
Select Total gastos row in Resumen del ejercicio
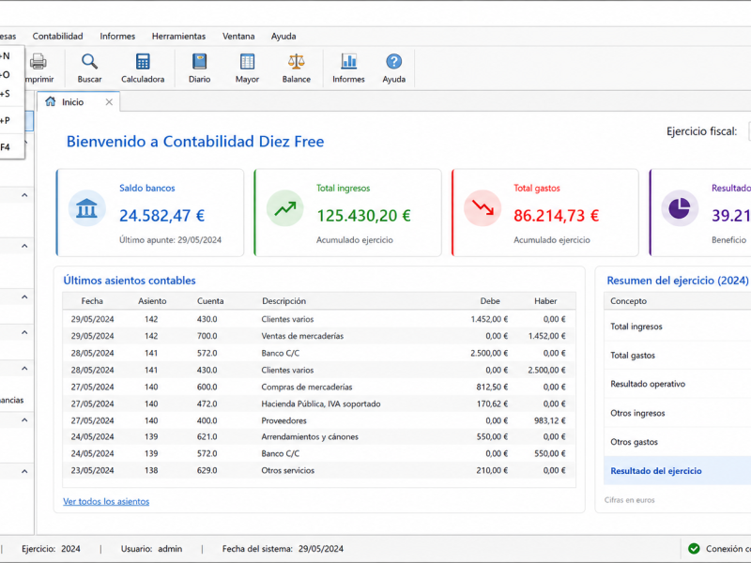(678, 356)
